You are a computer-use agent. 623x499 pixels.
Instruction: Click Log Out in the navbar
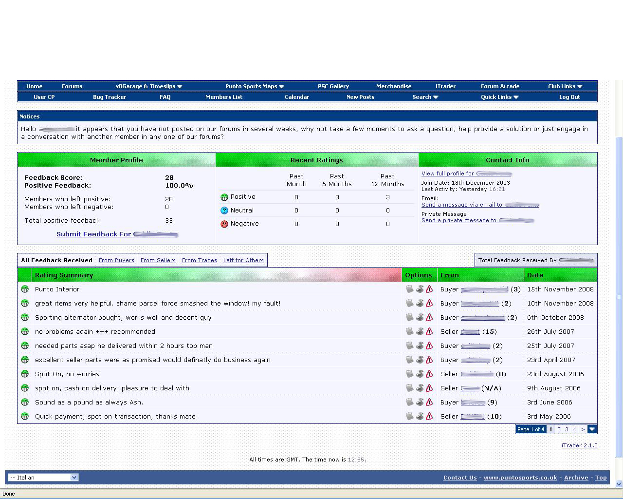(569, 97)
